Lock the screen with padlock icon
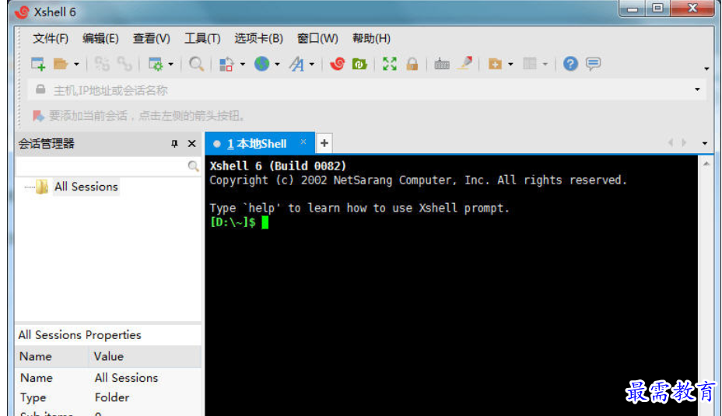This screenshot has width=722, height=416. coord(412,64)
